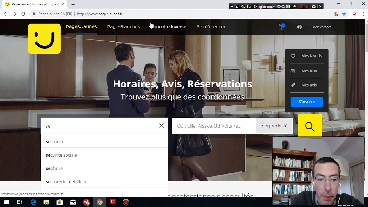
Task: Launch the search with the yellow magnifier button
Action: pyautogui.click(x=310, y=125)
